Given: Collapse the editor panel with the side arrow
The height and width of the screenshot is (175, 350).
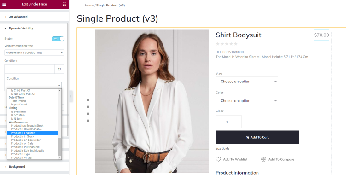Looking at the screenshot, I should click(x=70, y=96).
